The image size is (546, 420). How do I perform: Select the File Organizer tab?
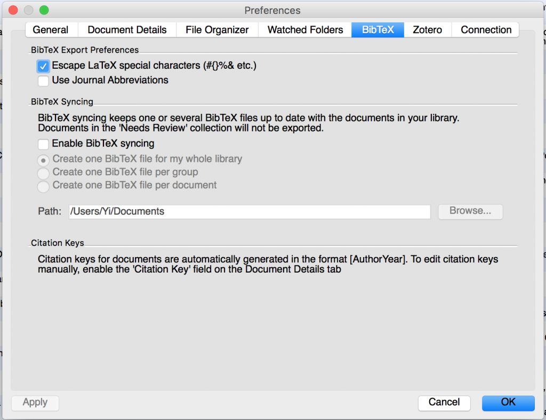click(217, 30)
